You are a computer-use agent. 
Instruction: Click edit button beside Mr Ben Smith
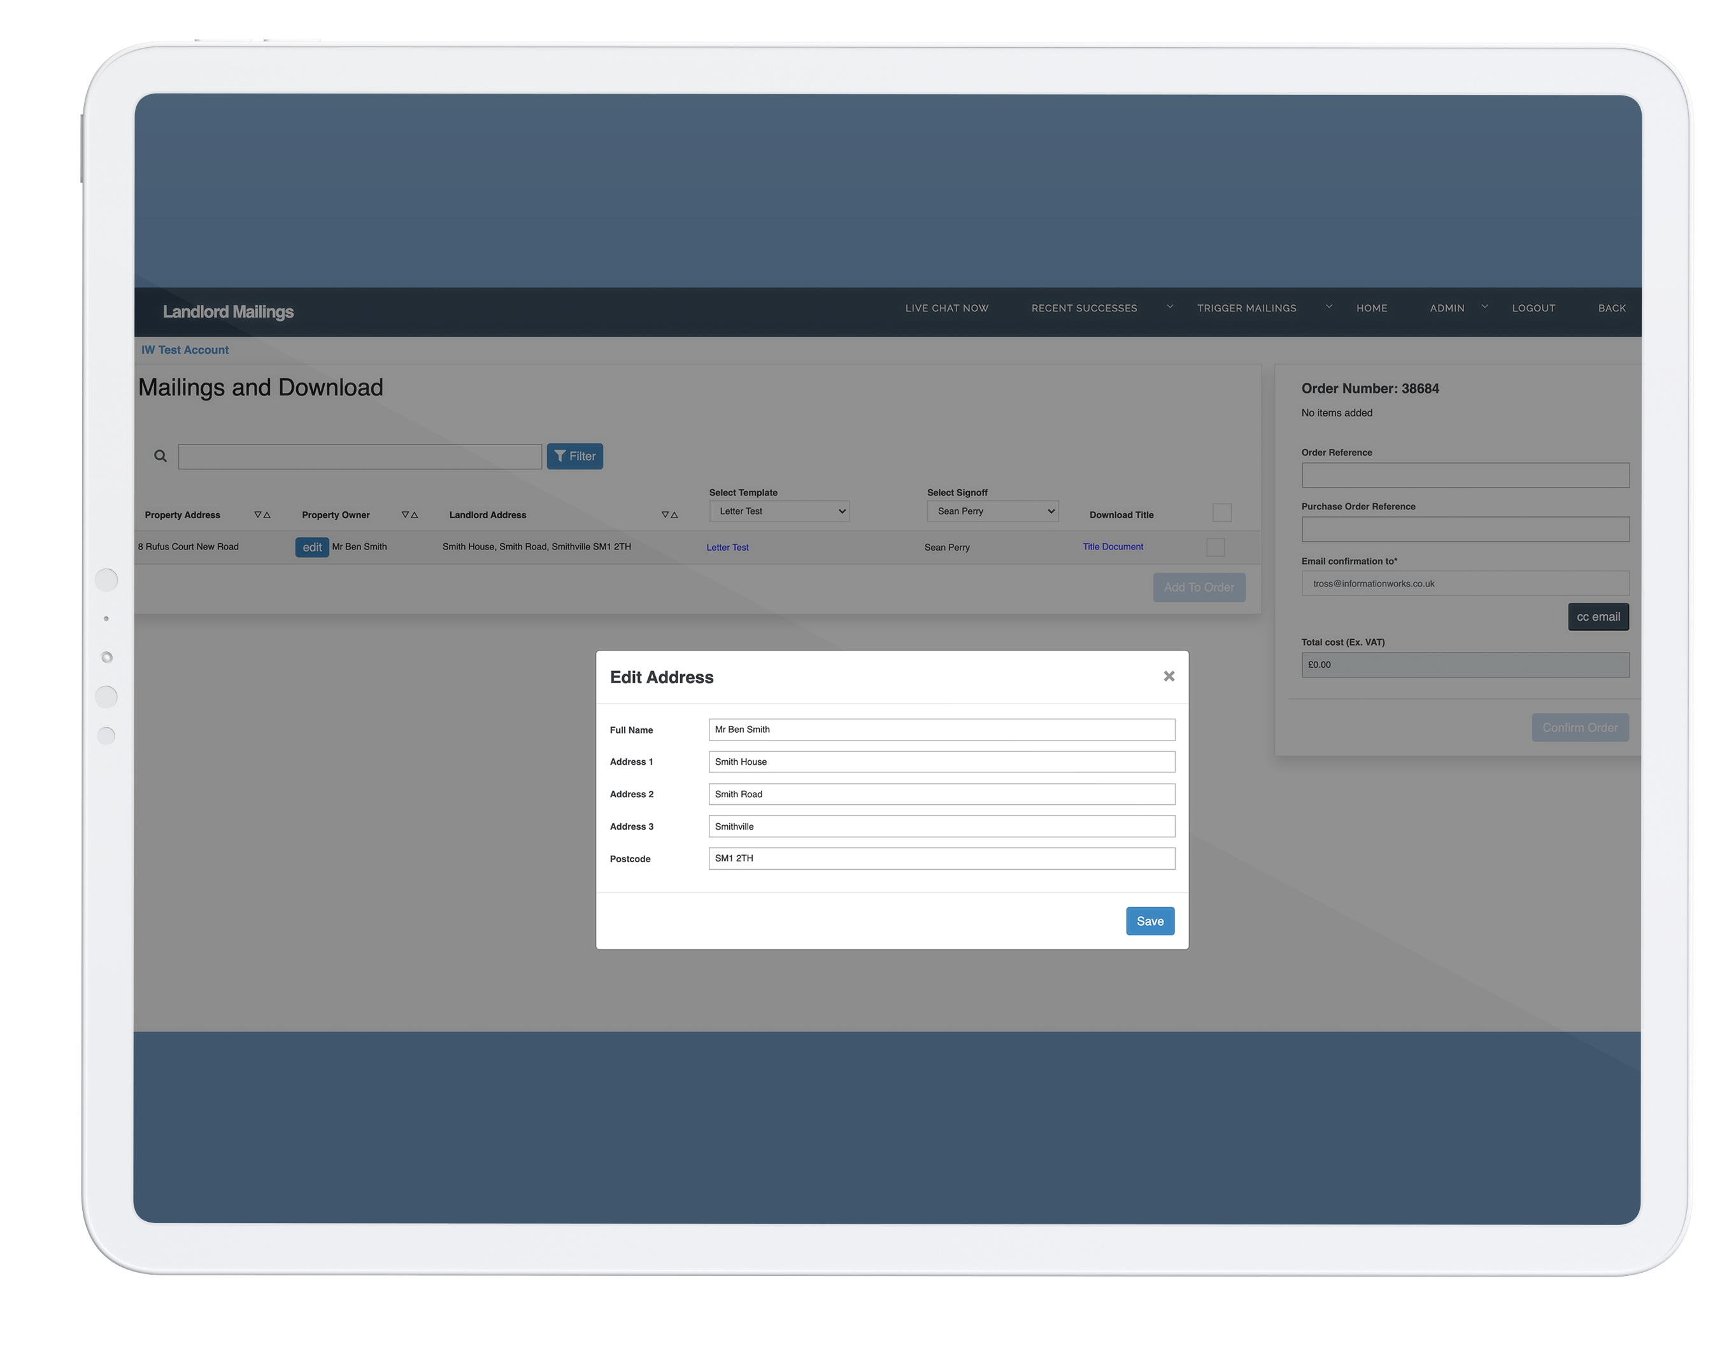pyautogui.click(x=311, y=547)
